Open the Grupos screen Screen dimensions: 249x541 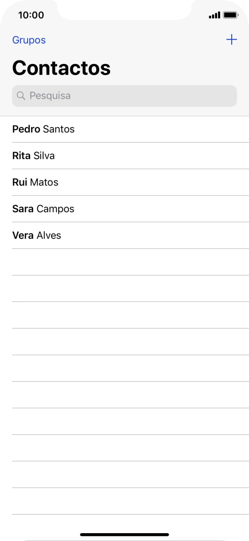(29, 40)
